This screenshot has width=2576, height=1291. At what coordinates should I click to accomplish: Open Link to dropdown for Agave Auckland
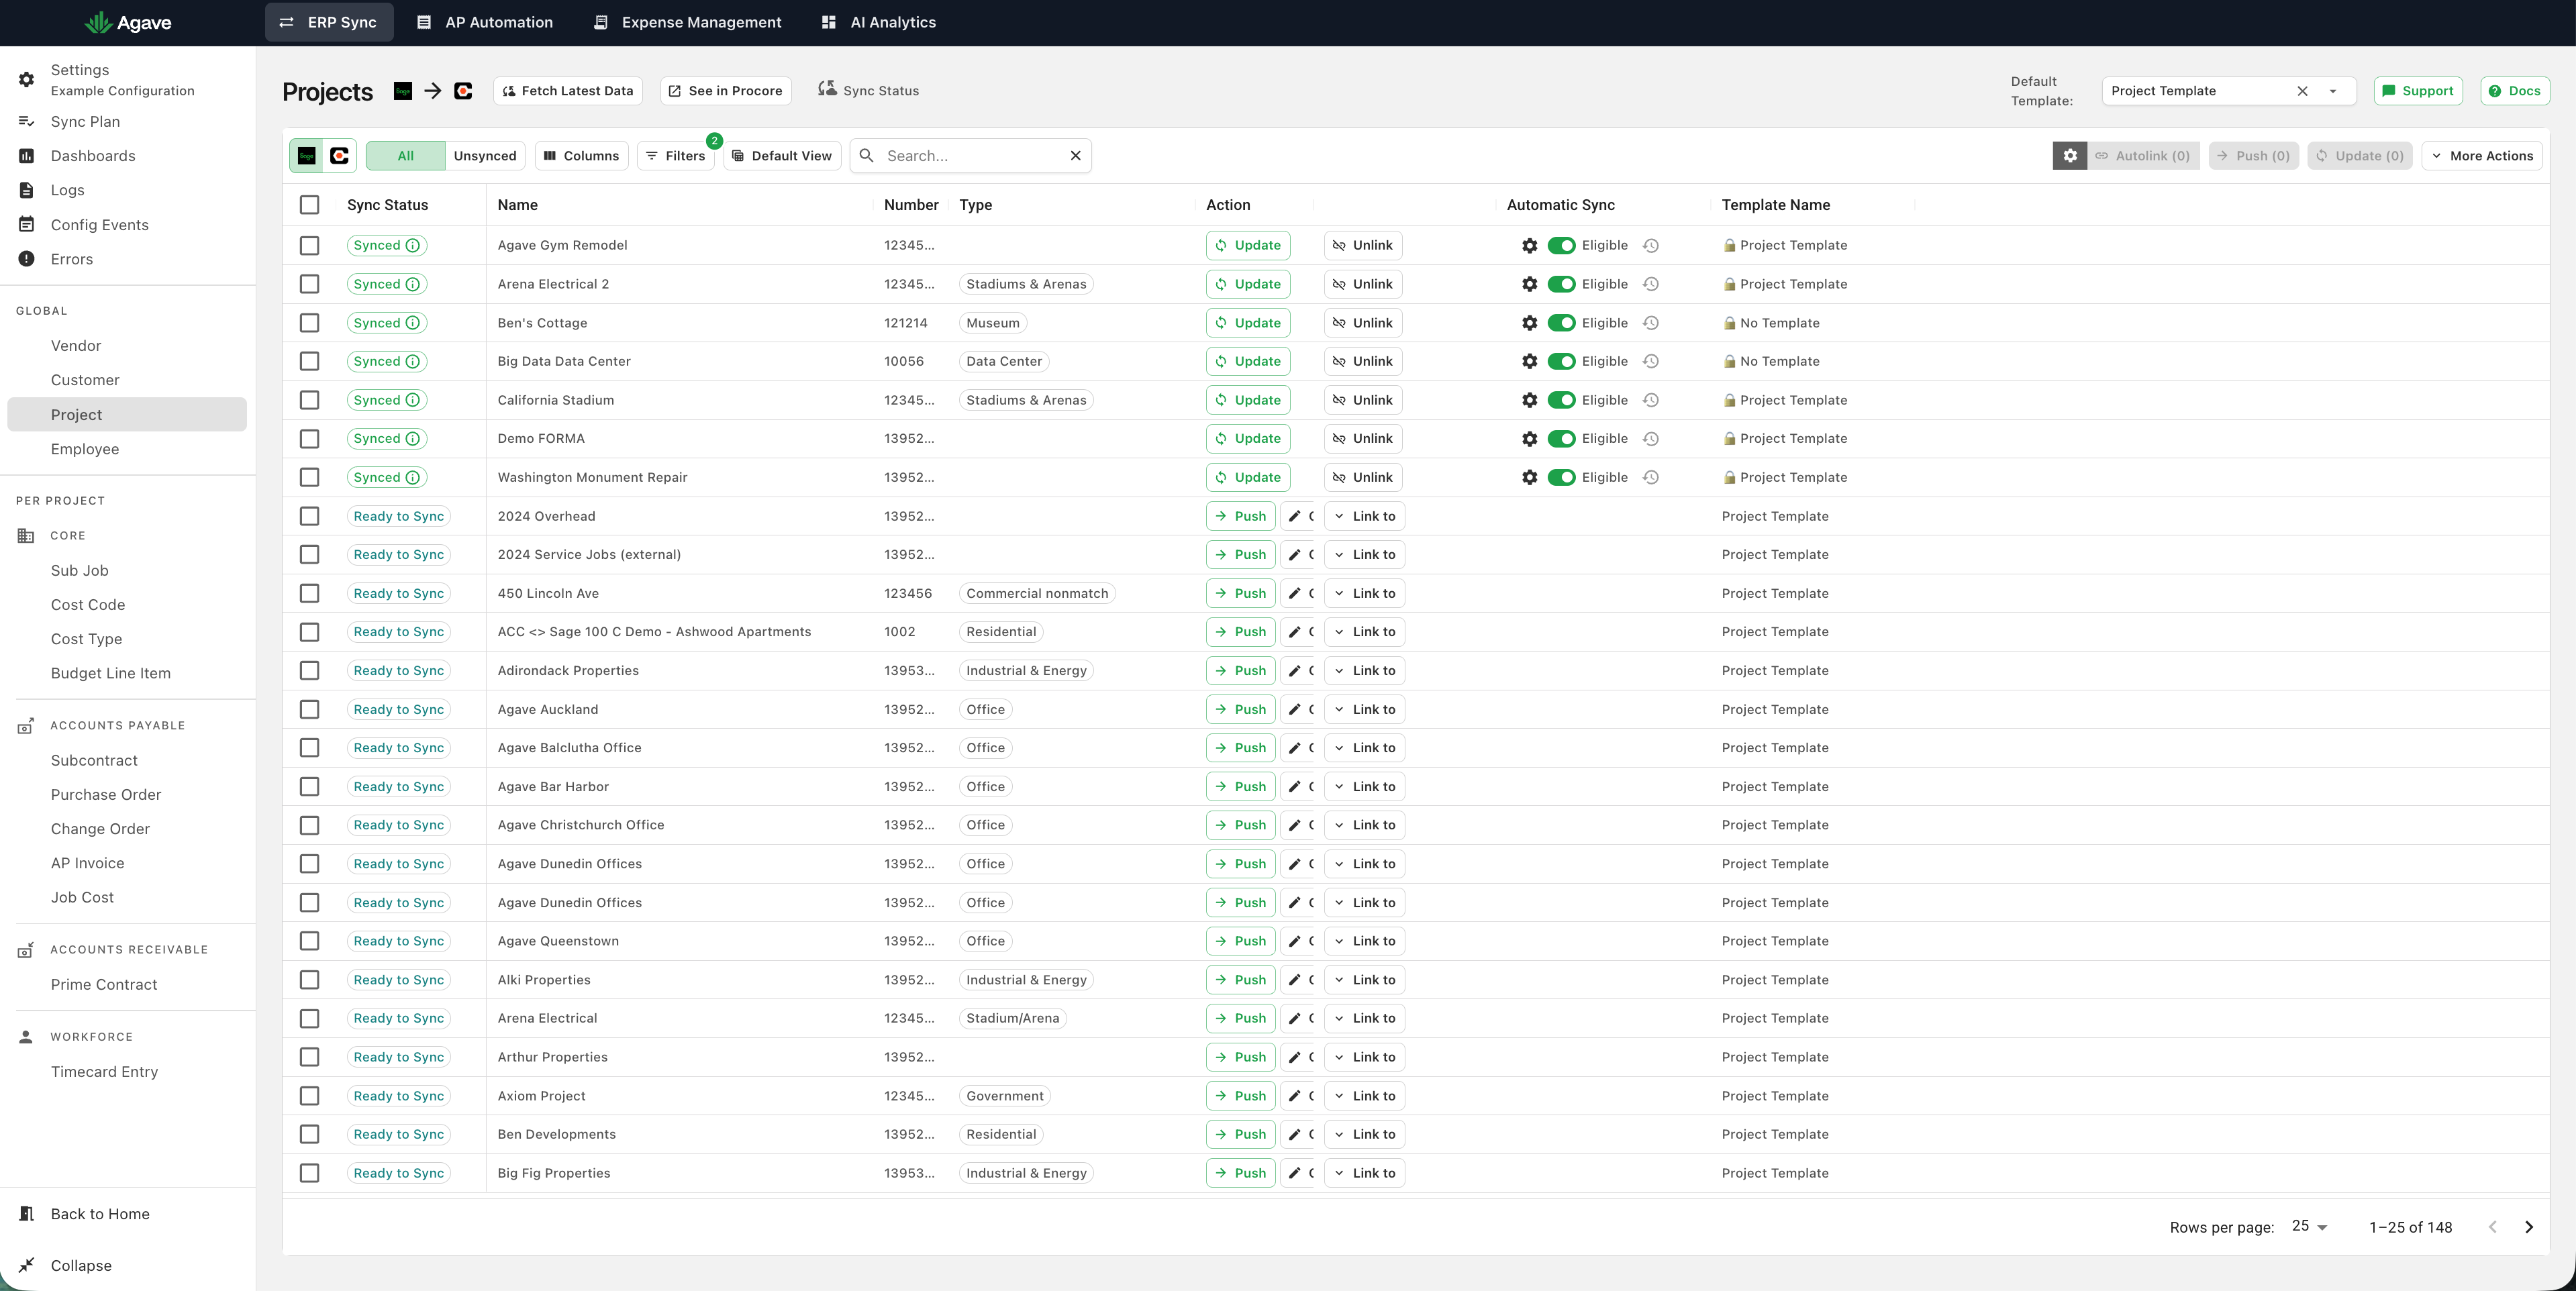(x=1364, y=710)
